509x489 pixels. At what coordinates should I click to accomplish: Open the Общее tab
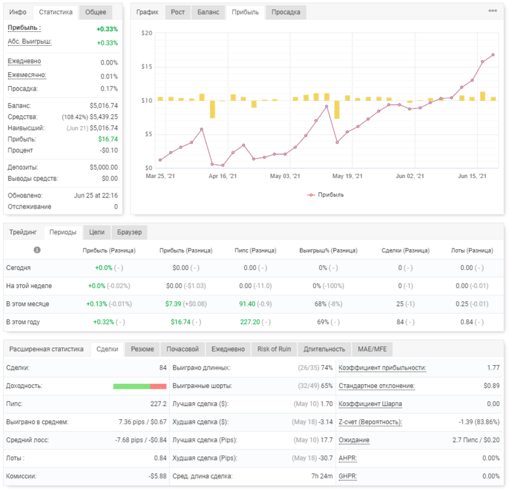95,12
